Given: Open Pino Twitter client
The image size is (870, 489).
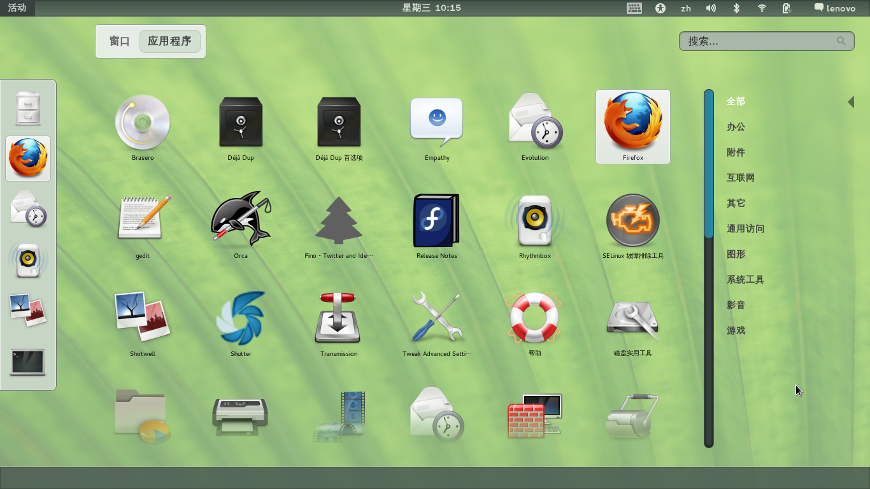Looking at the screenshot, I should coord(339,225).
